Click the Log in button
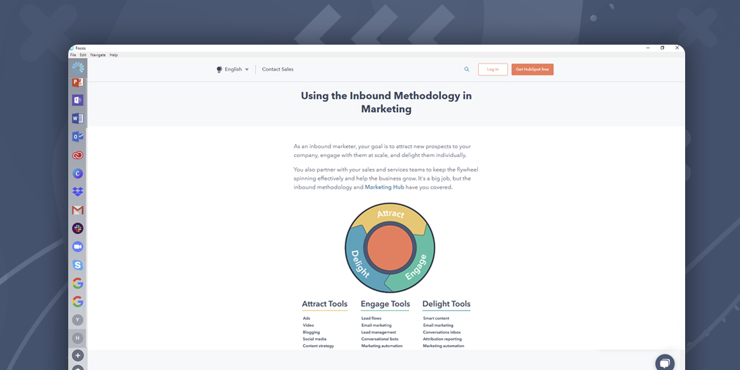740x370 pixels. point(492,69)
